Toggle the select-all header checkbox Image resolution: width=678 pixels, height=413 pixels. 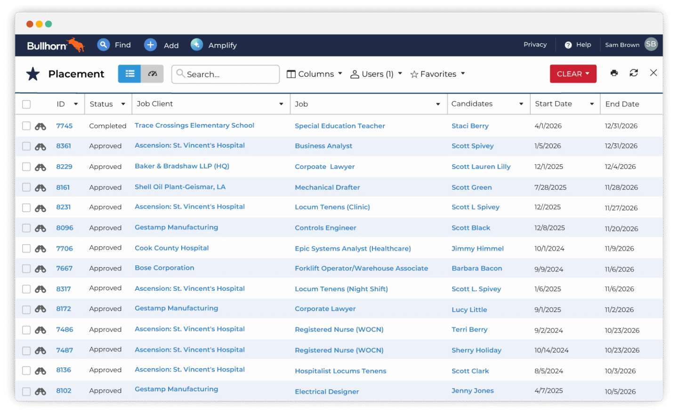point(26,104)
